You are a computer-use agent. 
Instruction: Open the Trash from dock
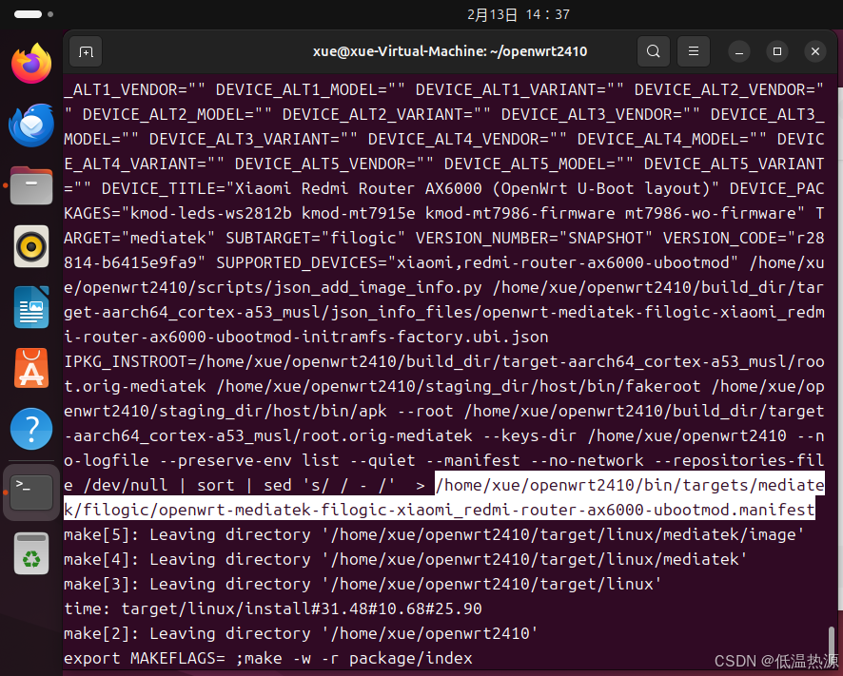(31, 553)
